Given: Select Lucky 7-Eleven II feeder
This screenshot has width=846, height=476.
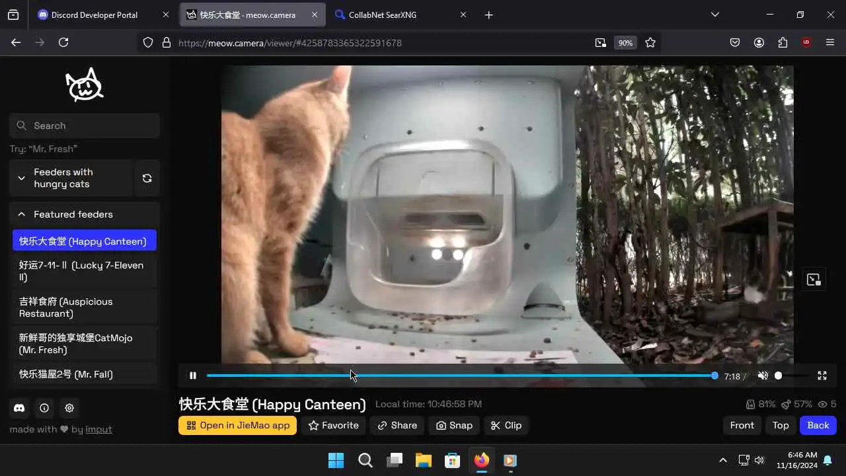Looking at the screenshot, I should (85, 271).
